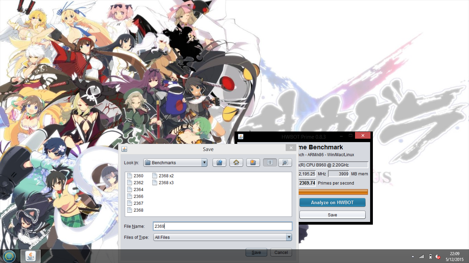The width and height of the screenshot is (469, 263).
Task: Create a new folder in Save dialog
Action: [253, 163]
